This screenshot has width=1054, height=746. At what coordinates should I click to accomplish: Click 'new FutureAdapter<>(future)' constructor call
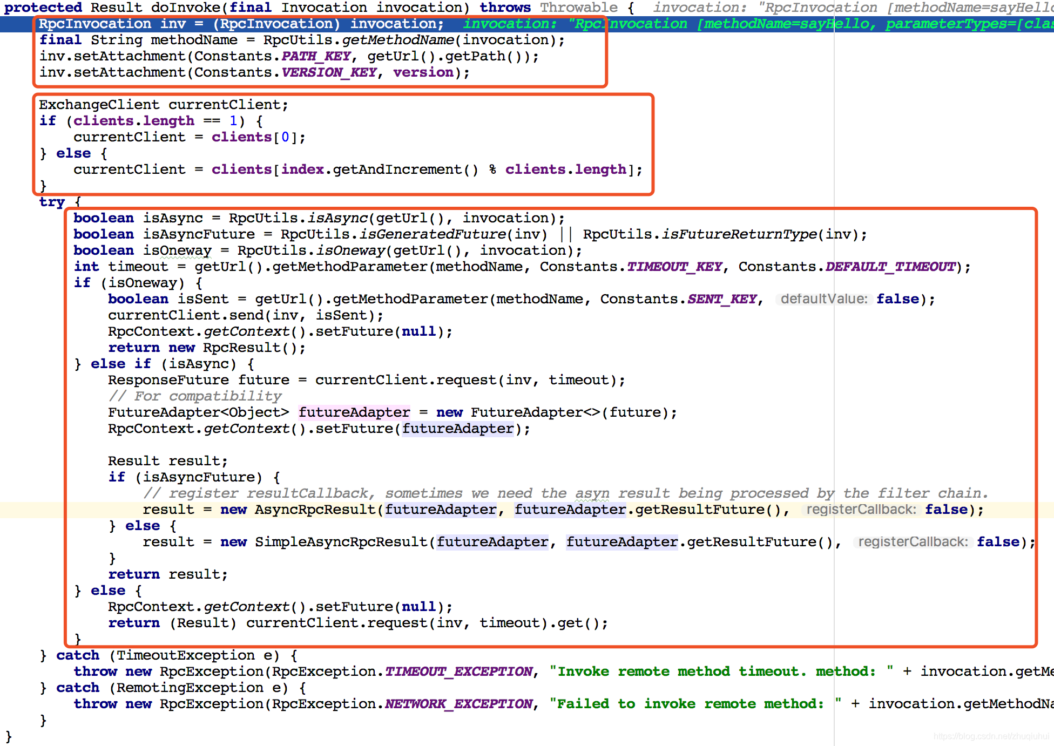click(x=552, y=412)
